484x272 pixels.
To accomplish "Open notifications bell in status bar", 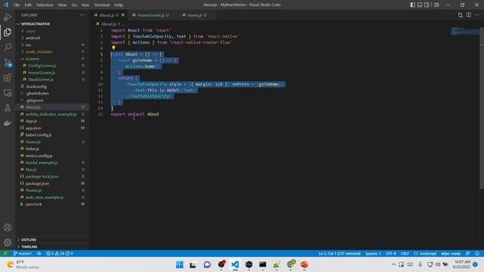I will (477, 254).
